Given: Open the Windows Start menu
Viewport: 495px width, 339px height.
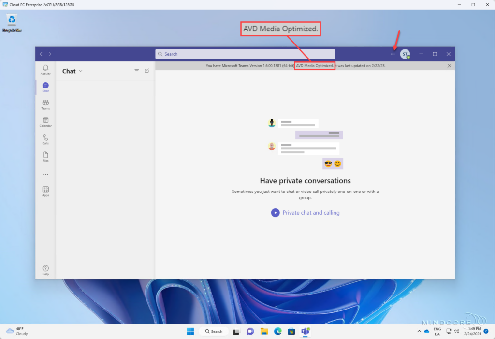Looking at the screenshot, I should tap(190, 331).
